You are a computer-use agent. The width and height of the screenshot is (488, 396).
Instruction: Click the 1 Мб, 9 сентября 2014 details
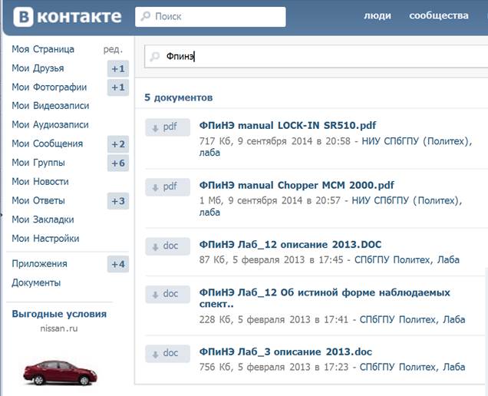[270, 200]
